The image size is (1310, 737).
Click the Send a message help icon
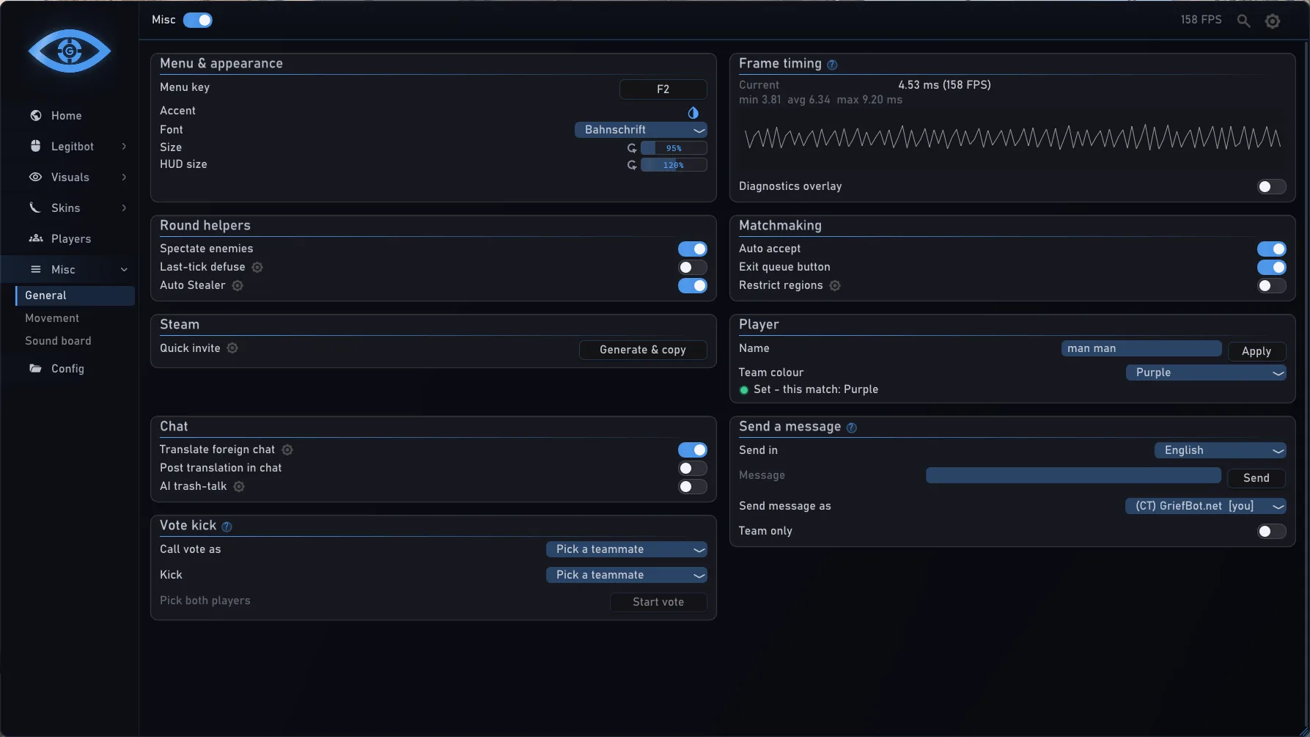coord(851,428)
